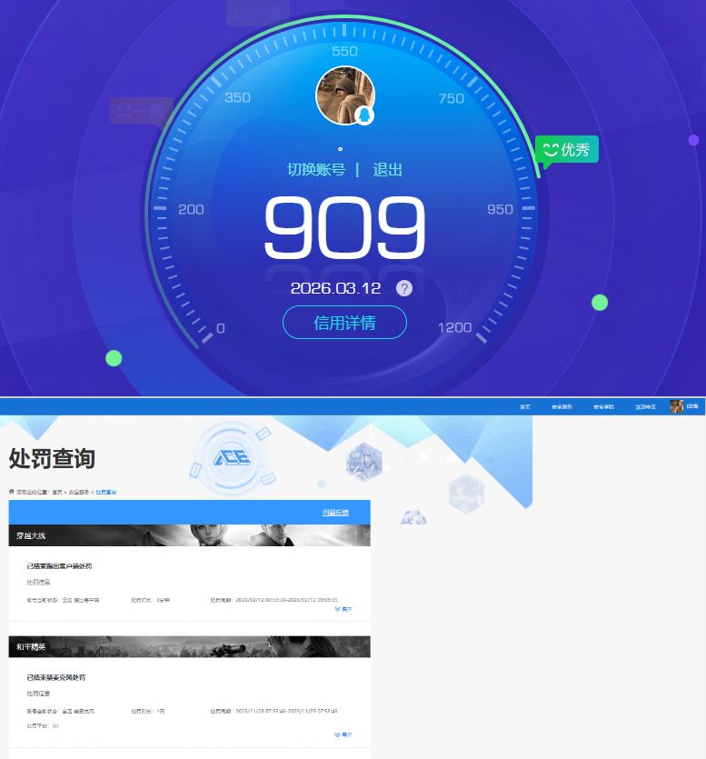Open 首页 in top navigation bar
Viewport: 706px width, 759px height.
[x=524, y=407]
